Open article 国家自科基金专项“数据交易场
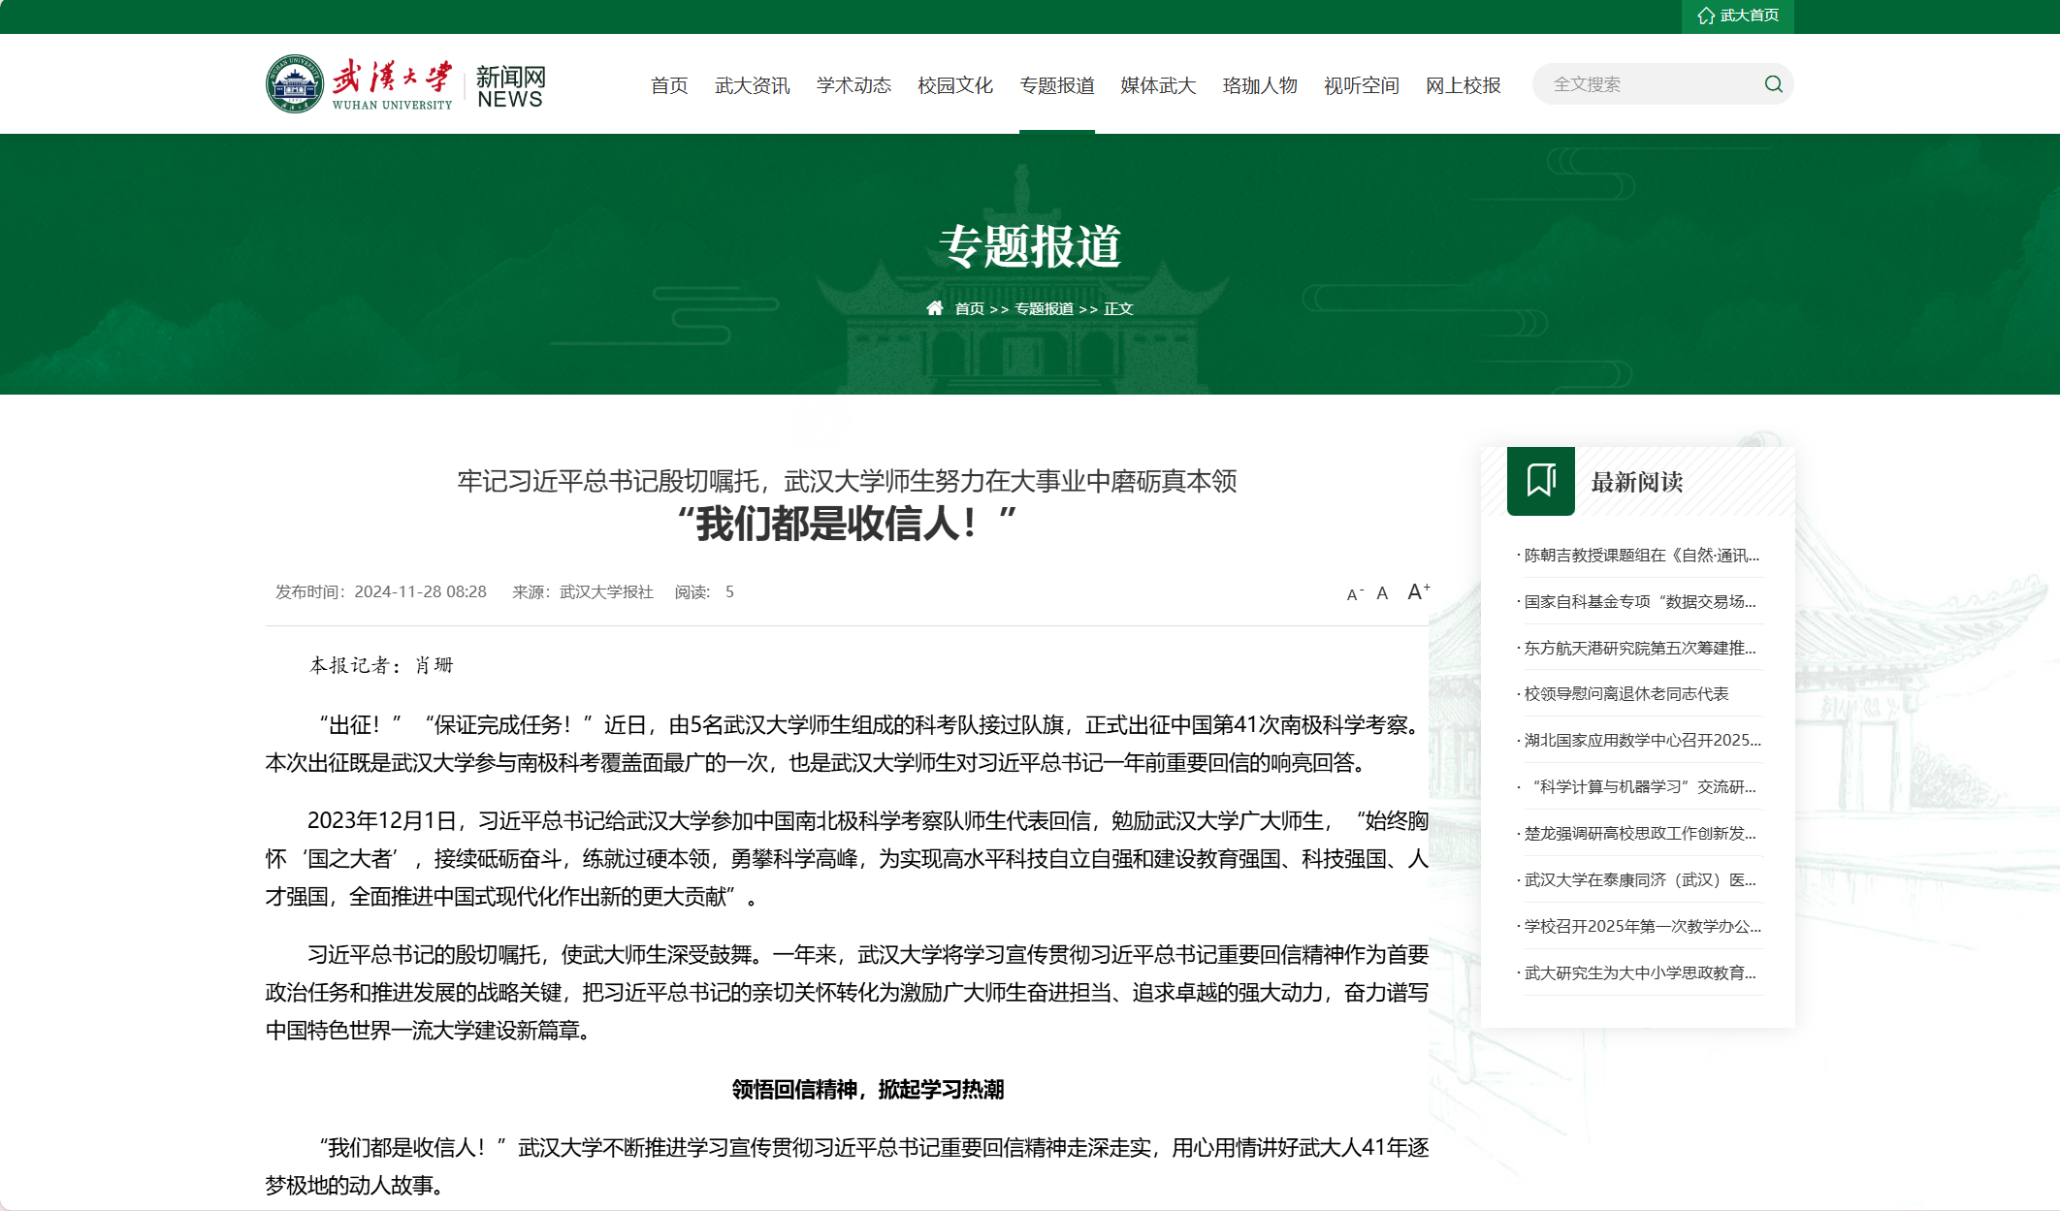Viewport: 2060px width, 1211px height. [x=1641, y=601]
